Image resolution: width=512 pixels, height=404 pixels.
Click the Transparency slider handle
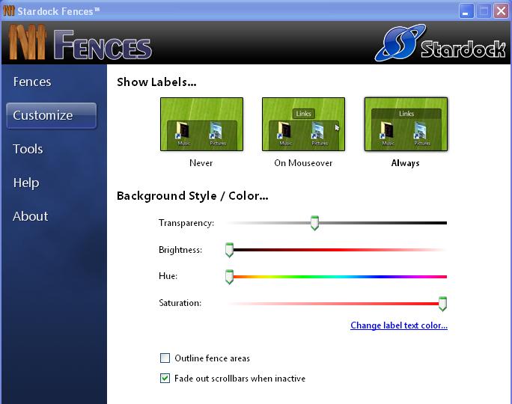[314, 223]
